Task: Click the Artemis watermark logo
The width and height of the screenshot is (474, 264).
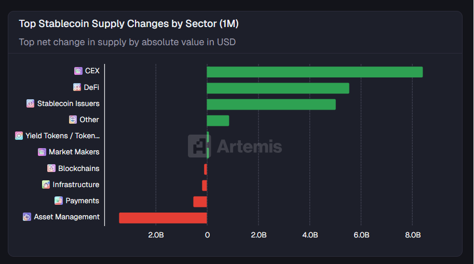Action: [x=235, y=146]
